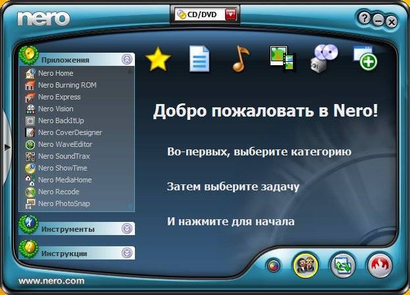410x295 pixels.
Task: Launch Nero SoundTrax from the list
Action: (64, 157)
